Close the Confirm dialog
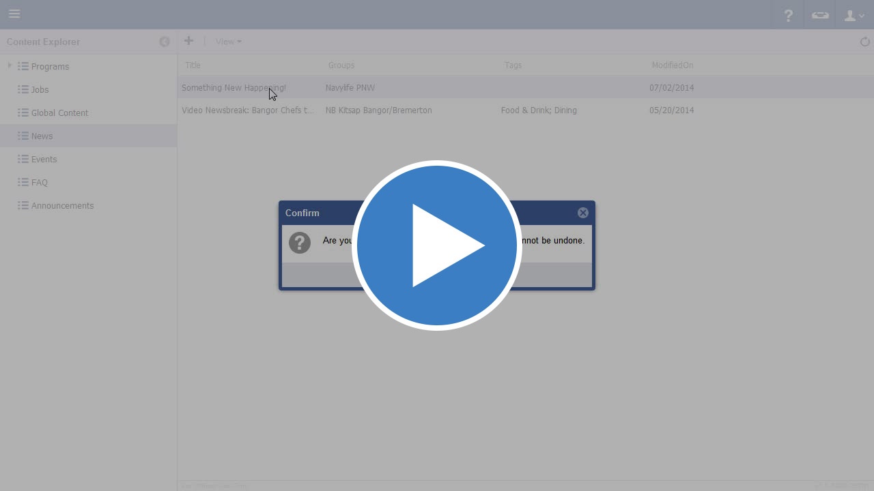The height and width of the screenshot is (491, 874). tap(582, 213)
